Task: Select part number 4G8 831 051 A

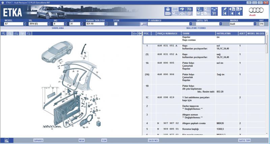Action: 167,46
